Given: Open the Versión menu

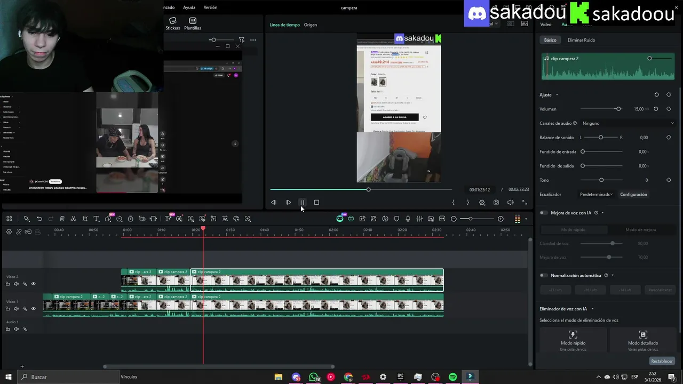Looking at the screenshot, I should pos(210,7).
